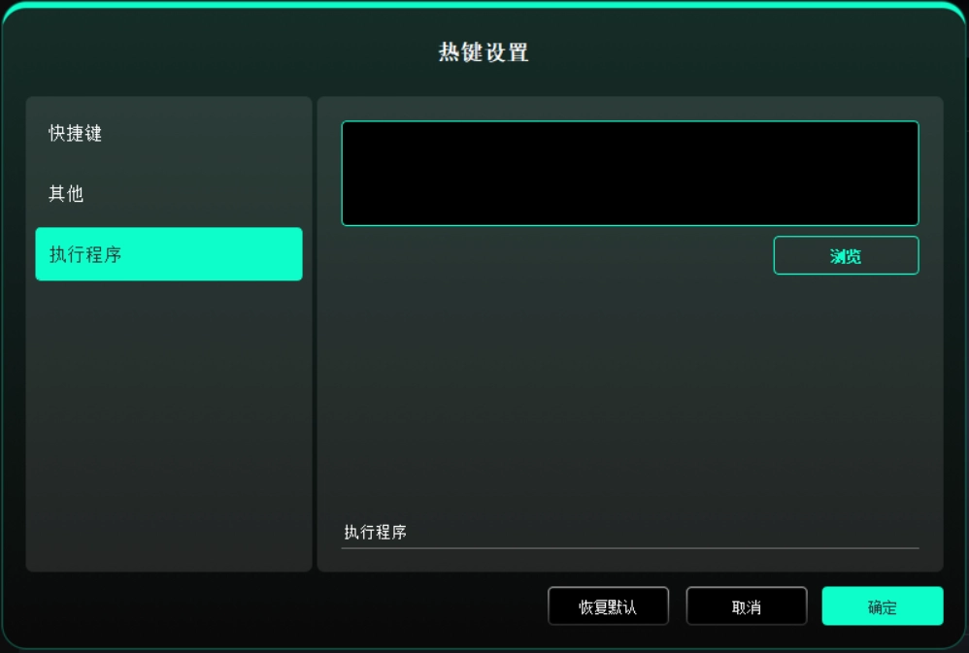Click the 浏览 browse button
Screen dimensions: 969x653
[x=846, y=255]
